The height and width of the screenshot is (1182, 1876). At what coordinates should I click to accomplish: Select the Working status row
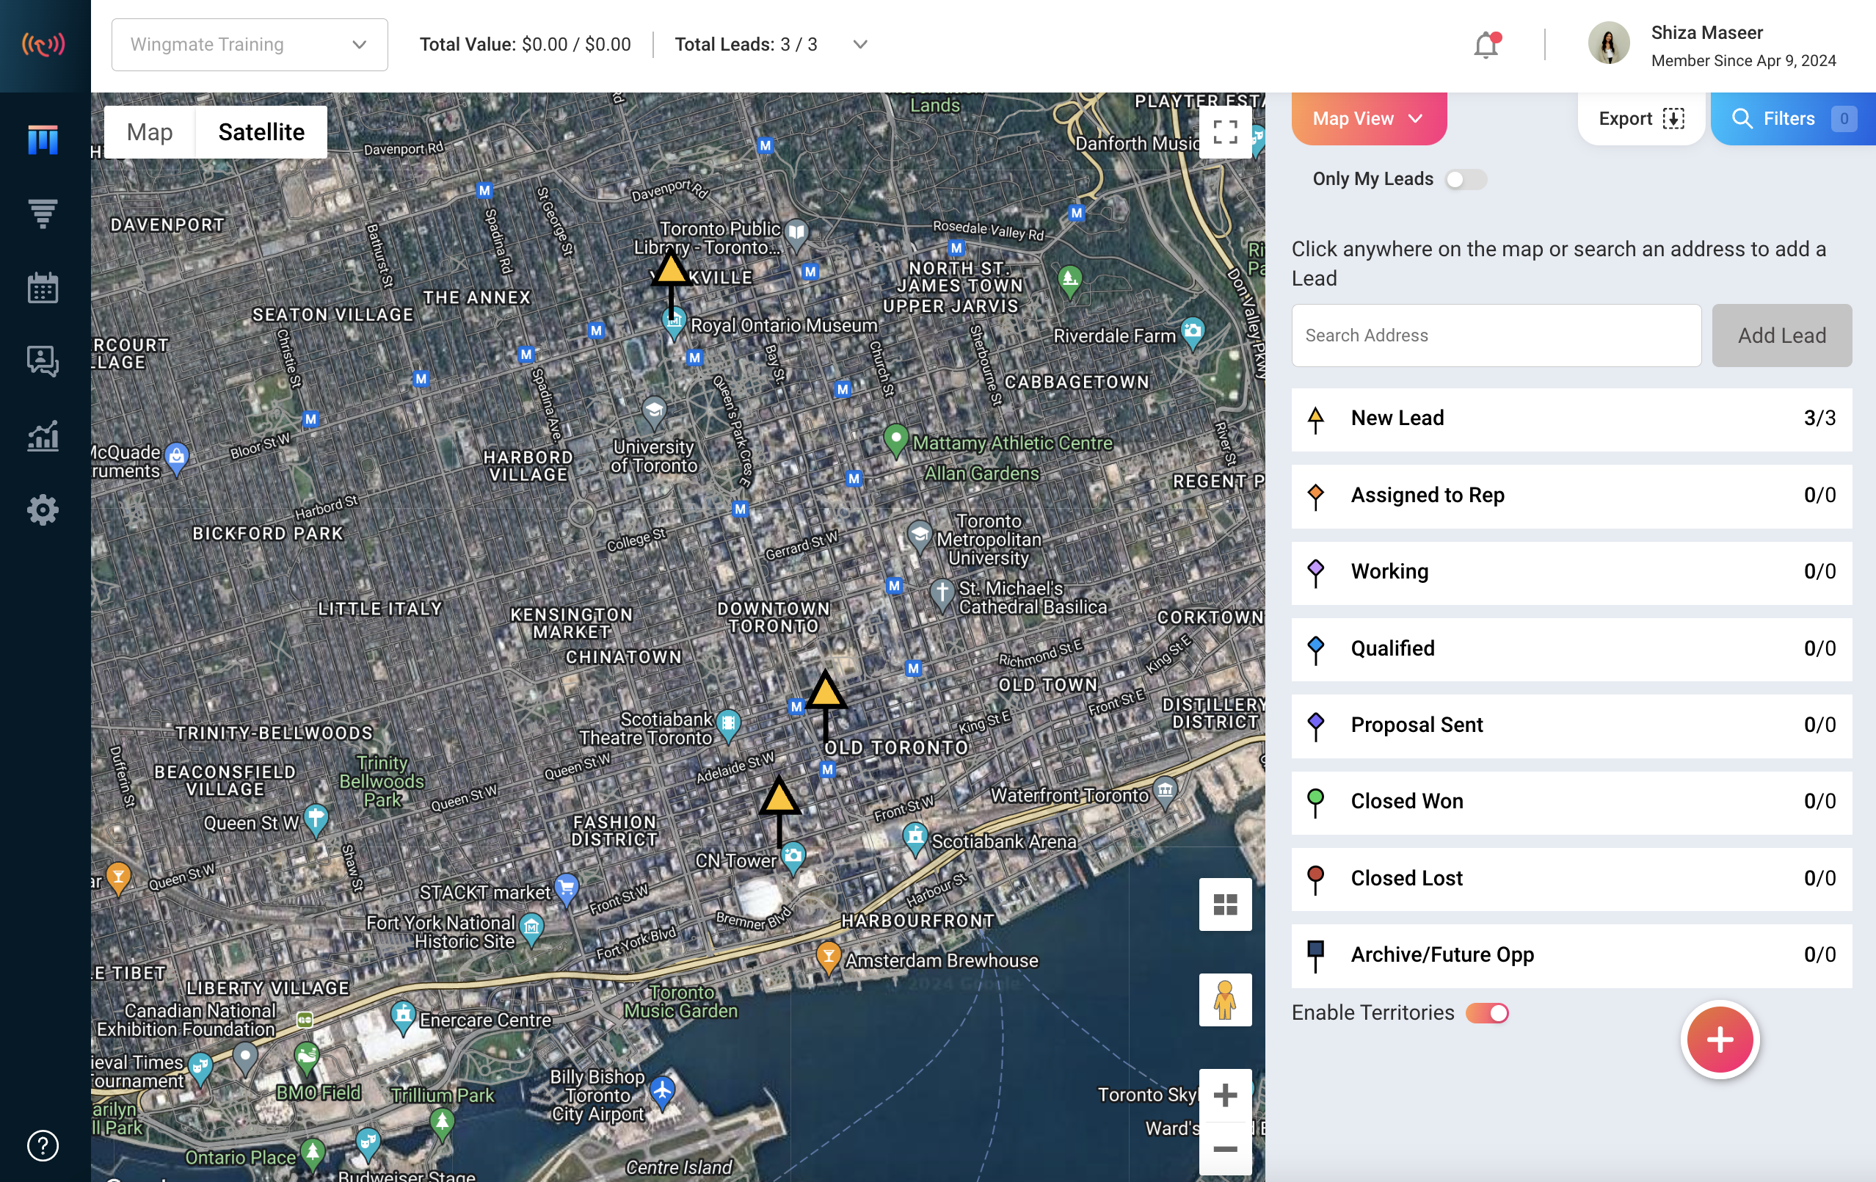1571,572
